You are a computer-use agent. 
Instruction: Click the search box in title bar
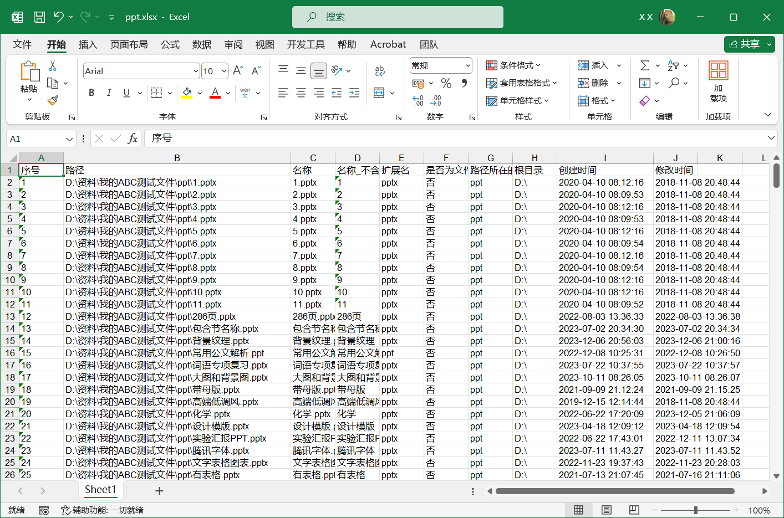click(398, 17)
